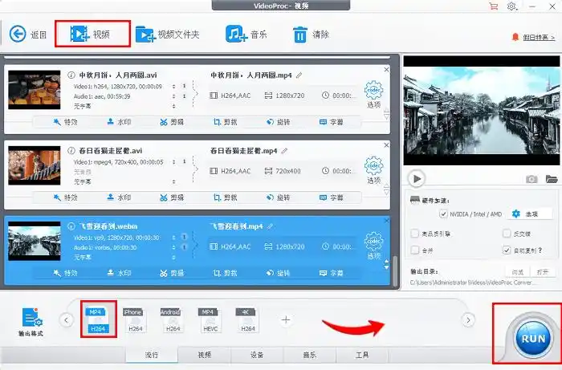The height and width of the screenshot is (370, 562).
Task: Play the preview video
Action: click(415, 178)
